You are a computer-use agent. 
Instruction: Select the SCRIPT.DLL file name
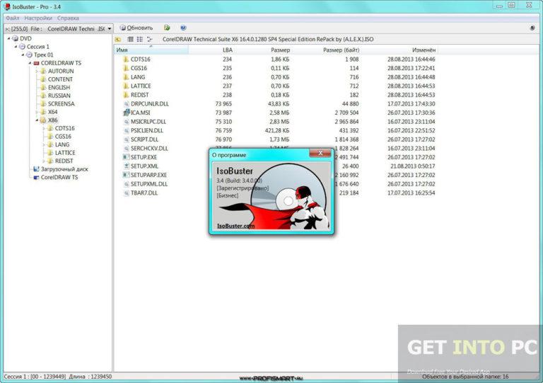click(144, 139)
